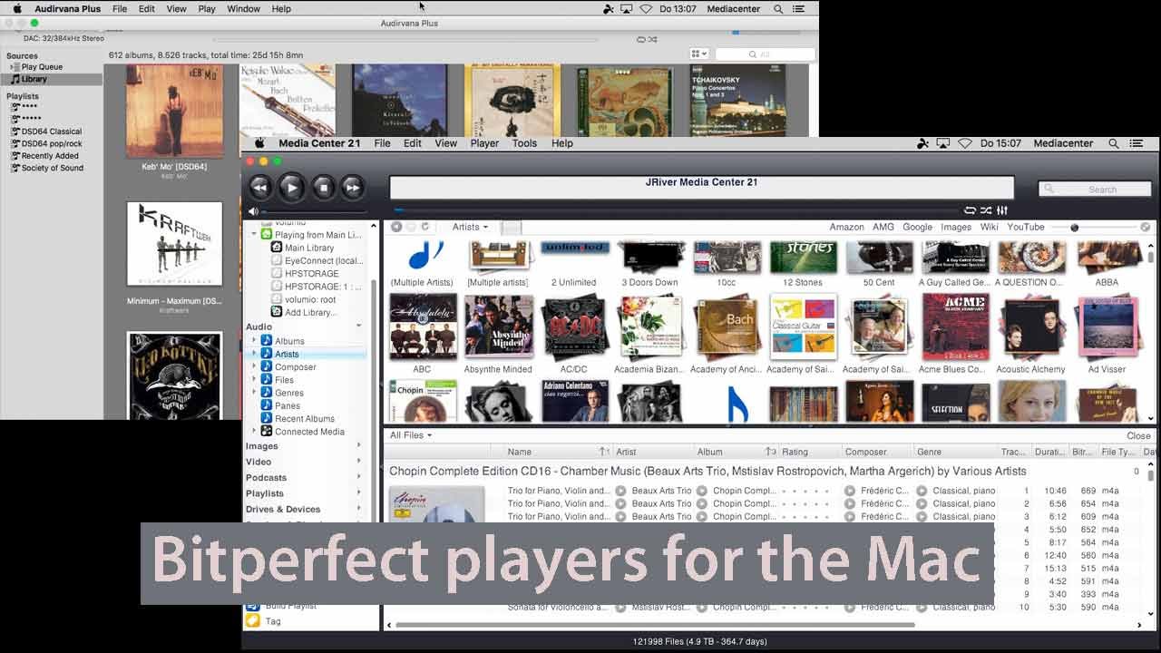Click the JRiver Stop button
Viewport: 1161px width, 653px height.
pyautogui.click(x=323, y=188)
